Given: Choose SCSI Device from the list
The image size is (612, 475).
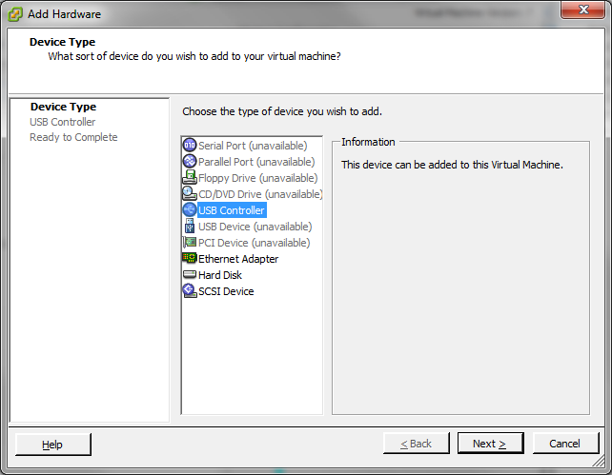Looking at the screenshot, I should (226, 291).
